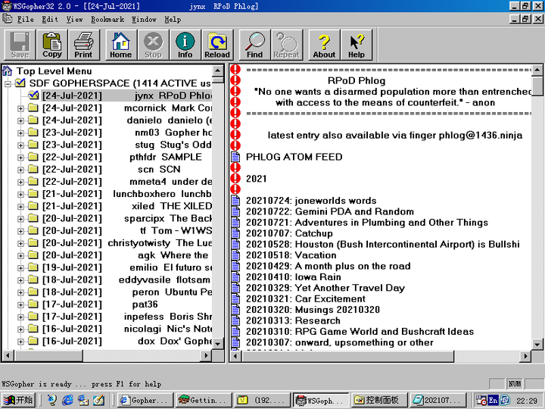Open Find with the magnifier icon
The image size is (545, 409).
(255, 45)
